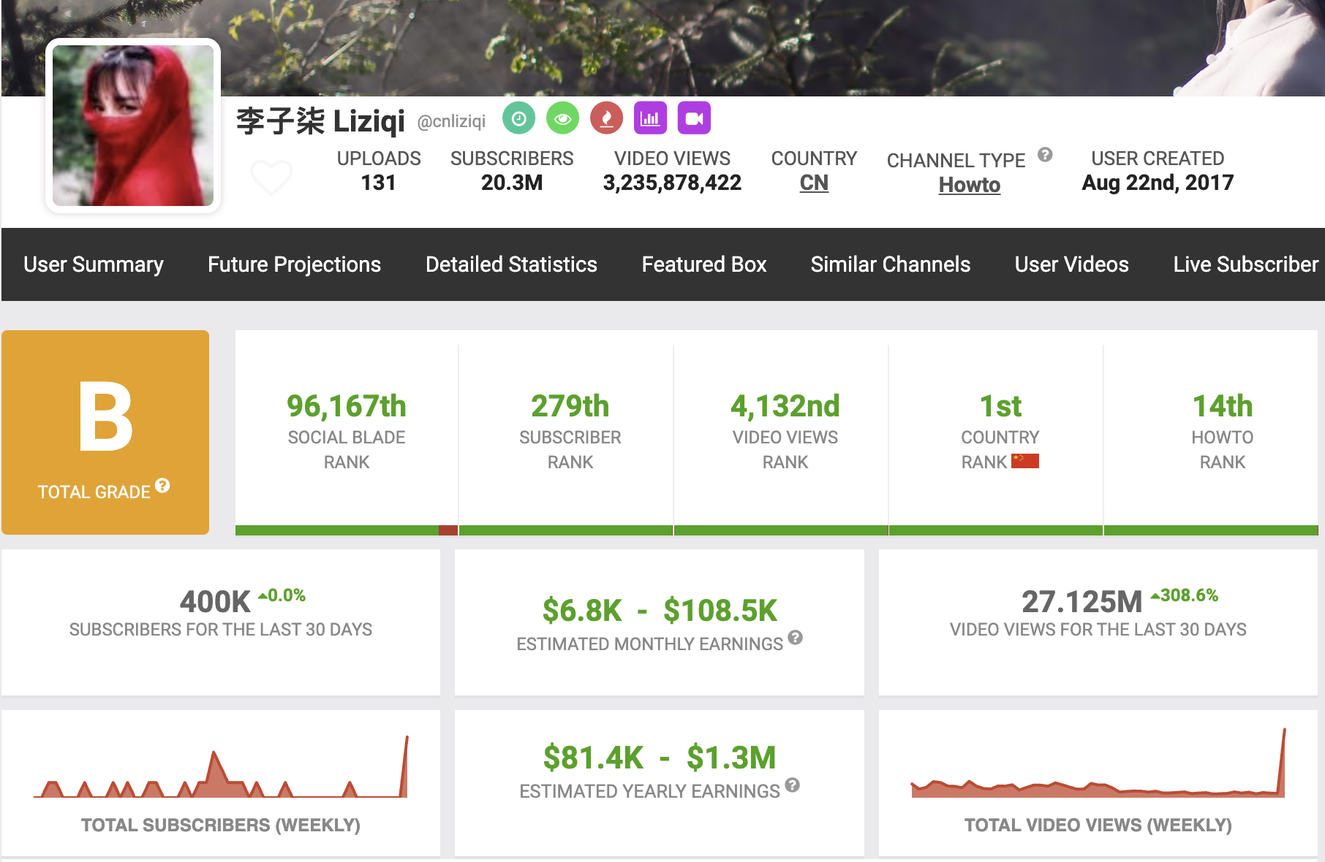Favorite the channel with the heart icon
This screenshot has width=1325, height=862.
tap(271, 177)
